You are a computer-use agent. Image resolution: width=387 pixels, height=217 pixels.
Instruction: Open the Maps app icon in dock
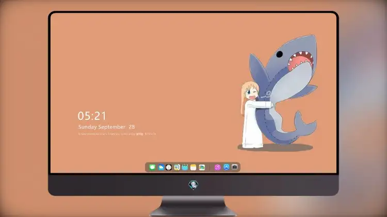point(176,167)
